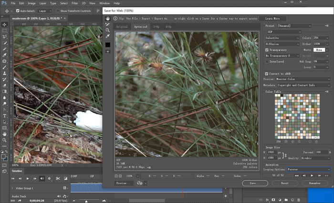Select the Eyedropper tool in Save for Web
This screenshot has width=334, height=203.
pos(108,36)
